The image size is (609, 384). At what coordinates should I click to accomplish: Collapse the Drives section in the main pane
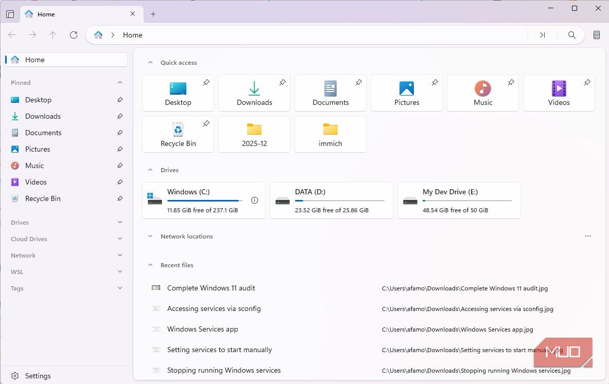coord(150,170)
